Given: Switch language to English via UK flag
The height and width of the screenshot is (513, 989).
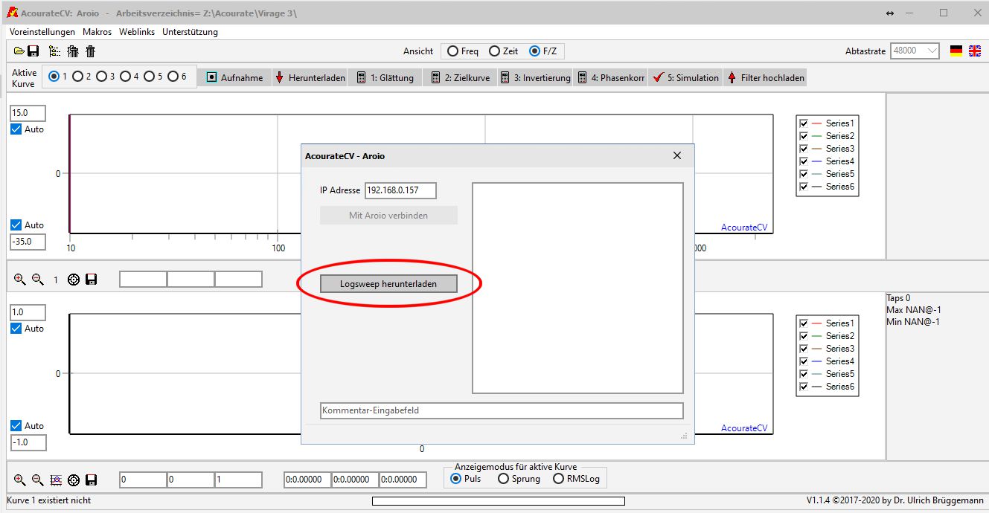Looking at the screenshot, I should pyautogui.click(x=975, y=51).
